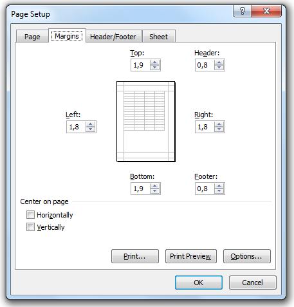Screen dimensions: 294x307
Task: Cancel the Page Setup dialog
Action: [253, 283]
